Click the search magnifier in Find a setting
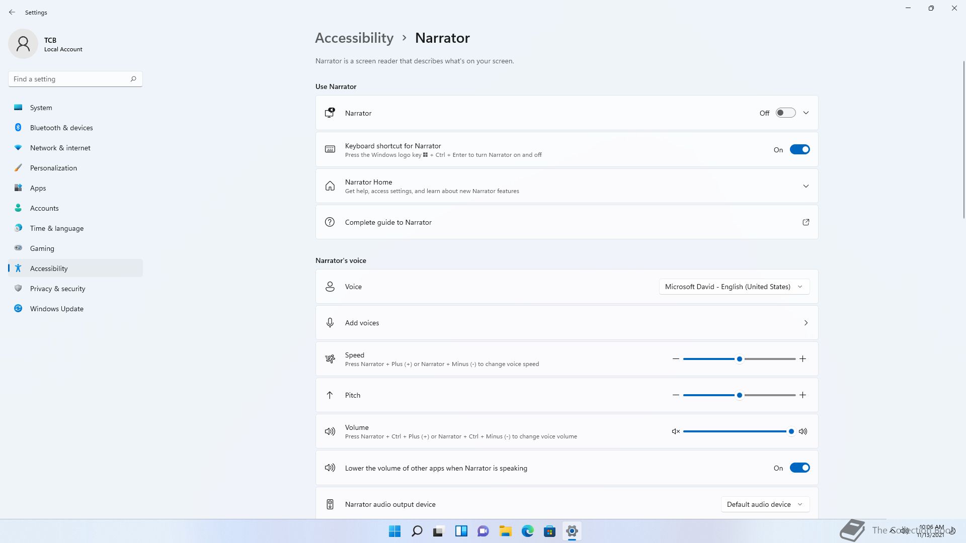Image resolution: width=966 pixels, height=543 pixels. click(x=133, y=79)
